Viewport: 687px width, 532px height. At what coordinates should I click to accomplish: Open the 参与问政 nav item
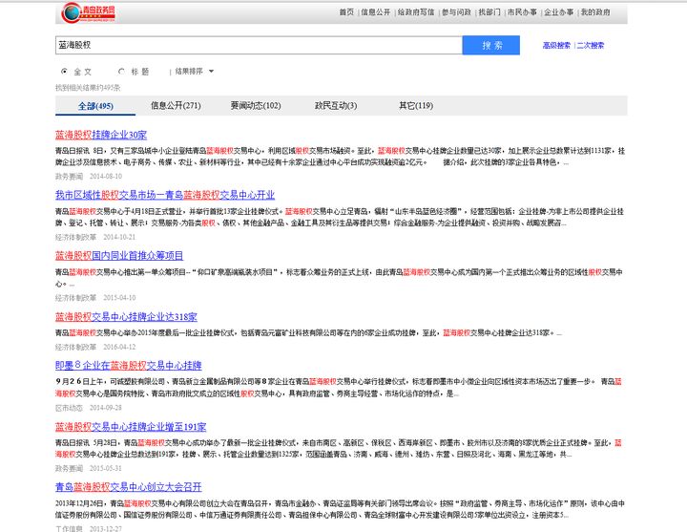[x=456, y=12]
